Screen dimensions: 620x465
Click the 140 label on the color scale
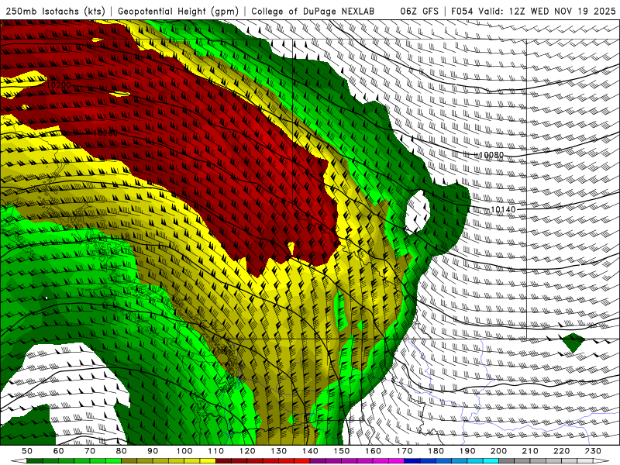click(310, 451)
